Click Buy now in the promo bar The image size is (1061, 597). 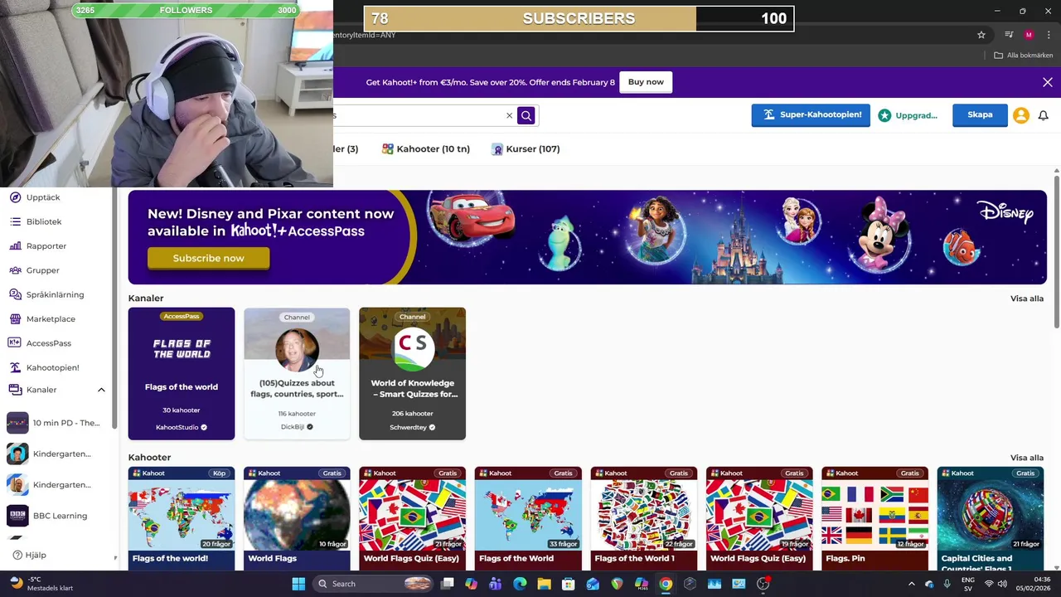(646, 82)
